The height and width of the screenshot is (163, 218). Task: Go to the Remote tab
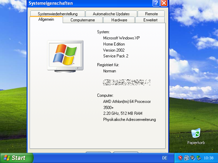click(x=151, y=14)
